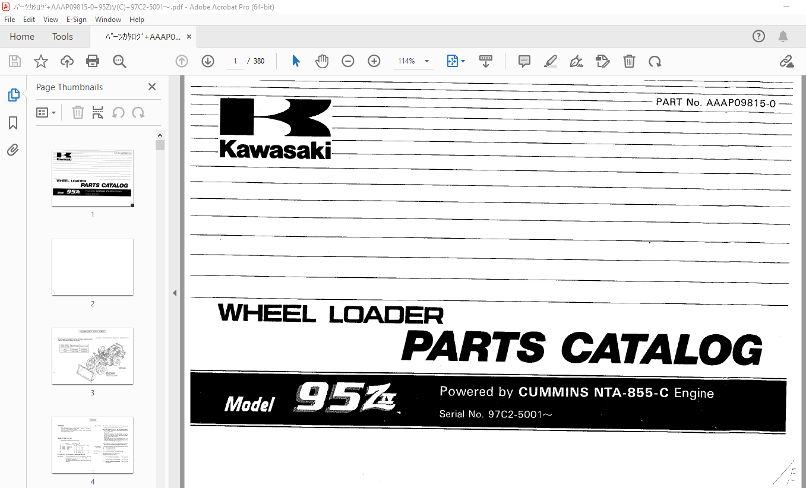
Task: Select page 2 thumbnail
Action: 93,267
